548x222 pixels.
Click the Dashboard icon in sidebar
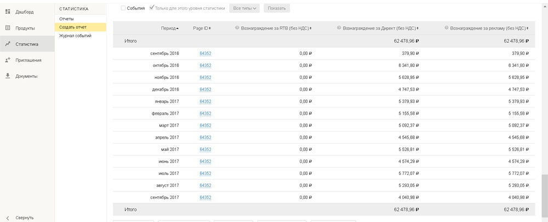pyautogui.click(x=8, y=12)
